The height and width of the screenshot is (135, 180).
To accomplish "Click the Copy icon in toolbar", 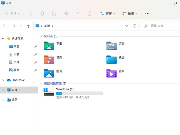I will (42, 14).
